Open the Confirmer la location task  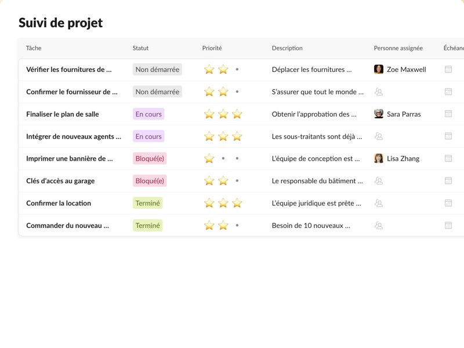59,203
